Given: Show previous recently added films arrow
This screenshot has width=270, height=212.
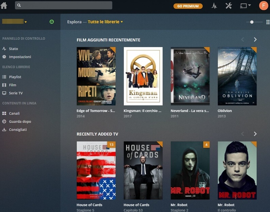Looking at the screenshot, I should click(243, 39).
